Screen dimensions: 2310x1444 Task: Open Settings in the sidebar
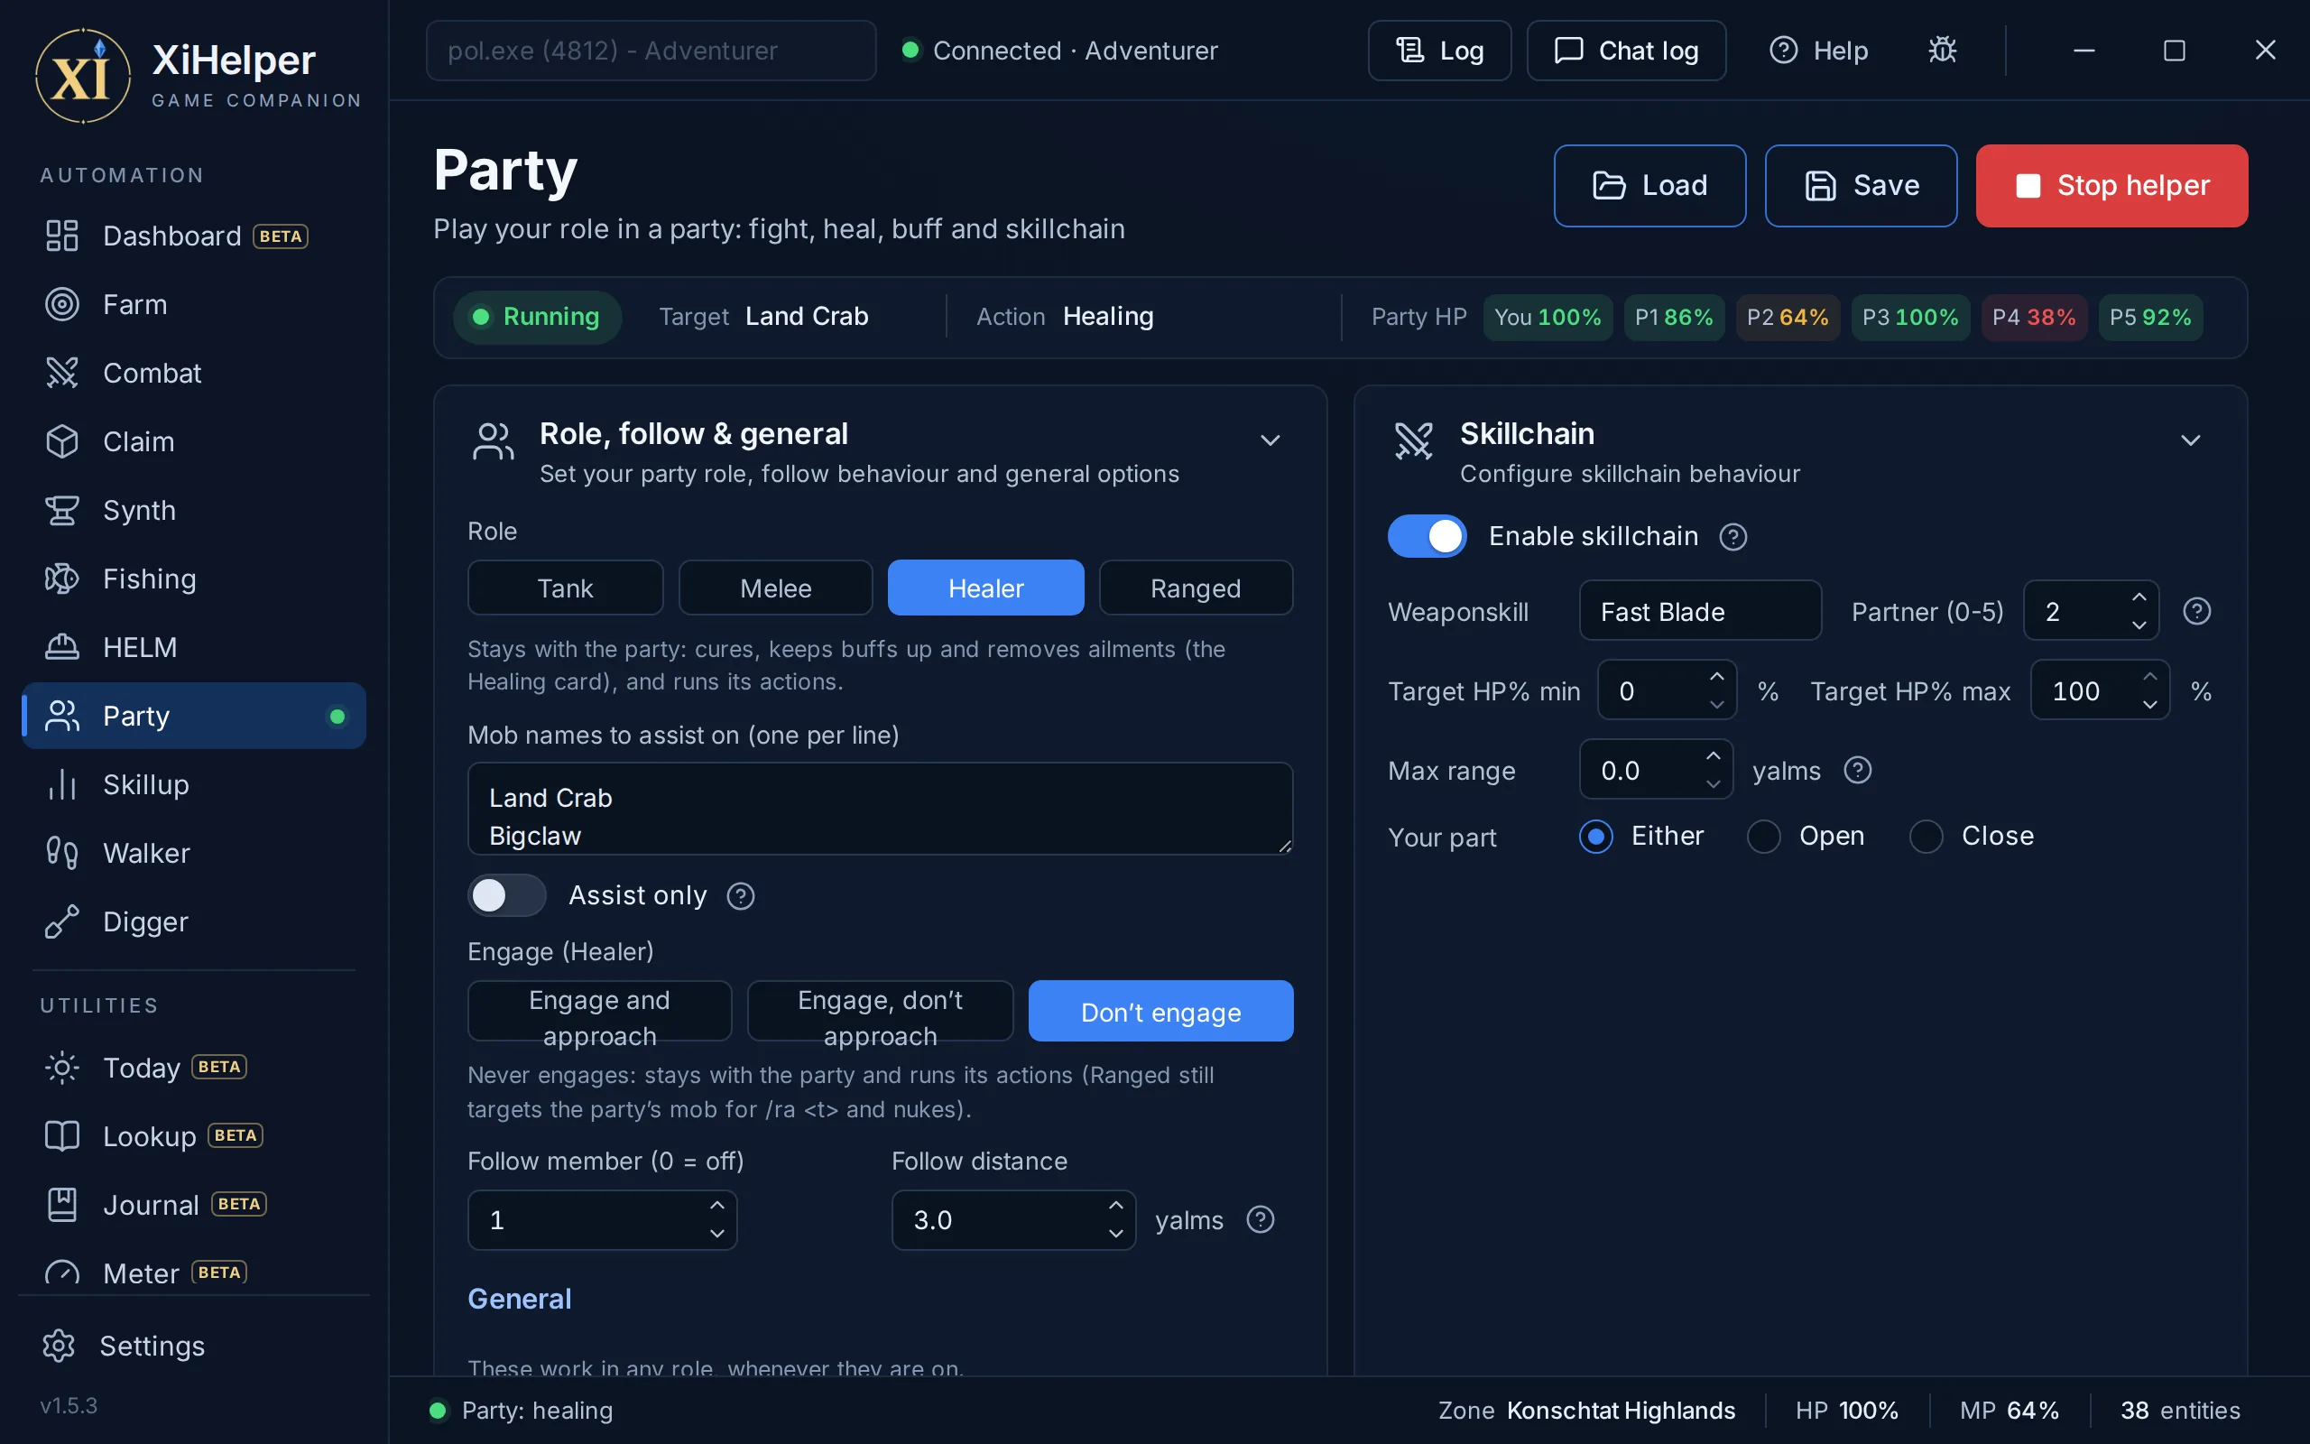tap(194, 1346)
